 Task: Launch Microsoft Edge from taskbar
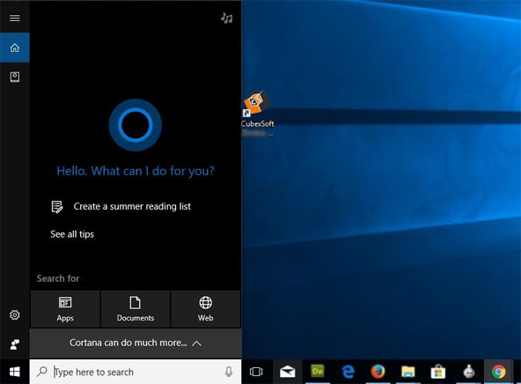pyautogui.click(x=348, y=372)
